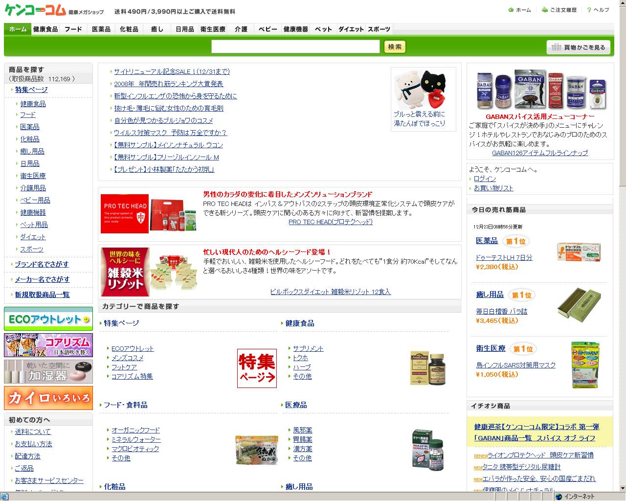Open 鳥インフルSARS対策用マスク product link

(x=516, y=365)
